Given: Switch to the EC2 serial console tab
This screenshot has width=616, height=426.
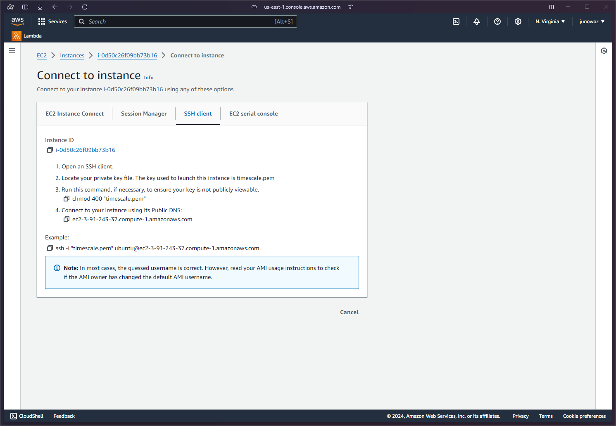Looking at the screenshot, I should (253, 114).
